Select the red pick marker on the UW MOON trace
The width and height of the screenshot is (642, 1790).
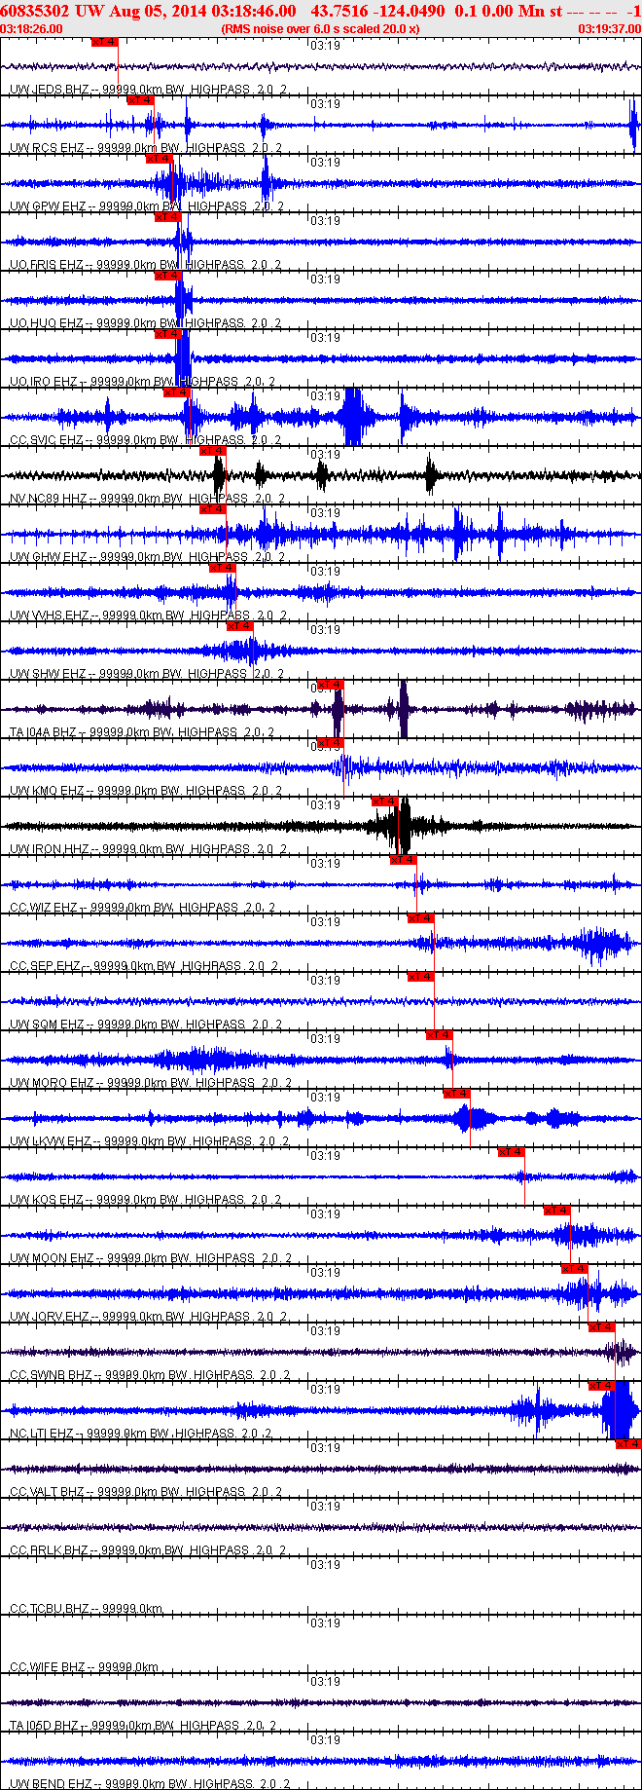[x=557, y=1211]
